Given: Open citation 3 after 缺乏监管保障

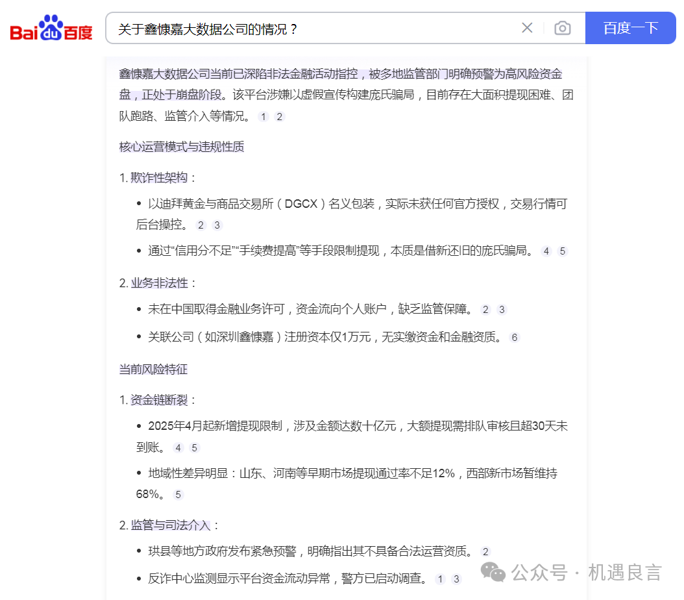Looking at the screenshot, I should pos(502,310).
